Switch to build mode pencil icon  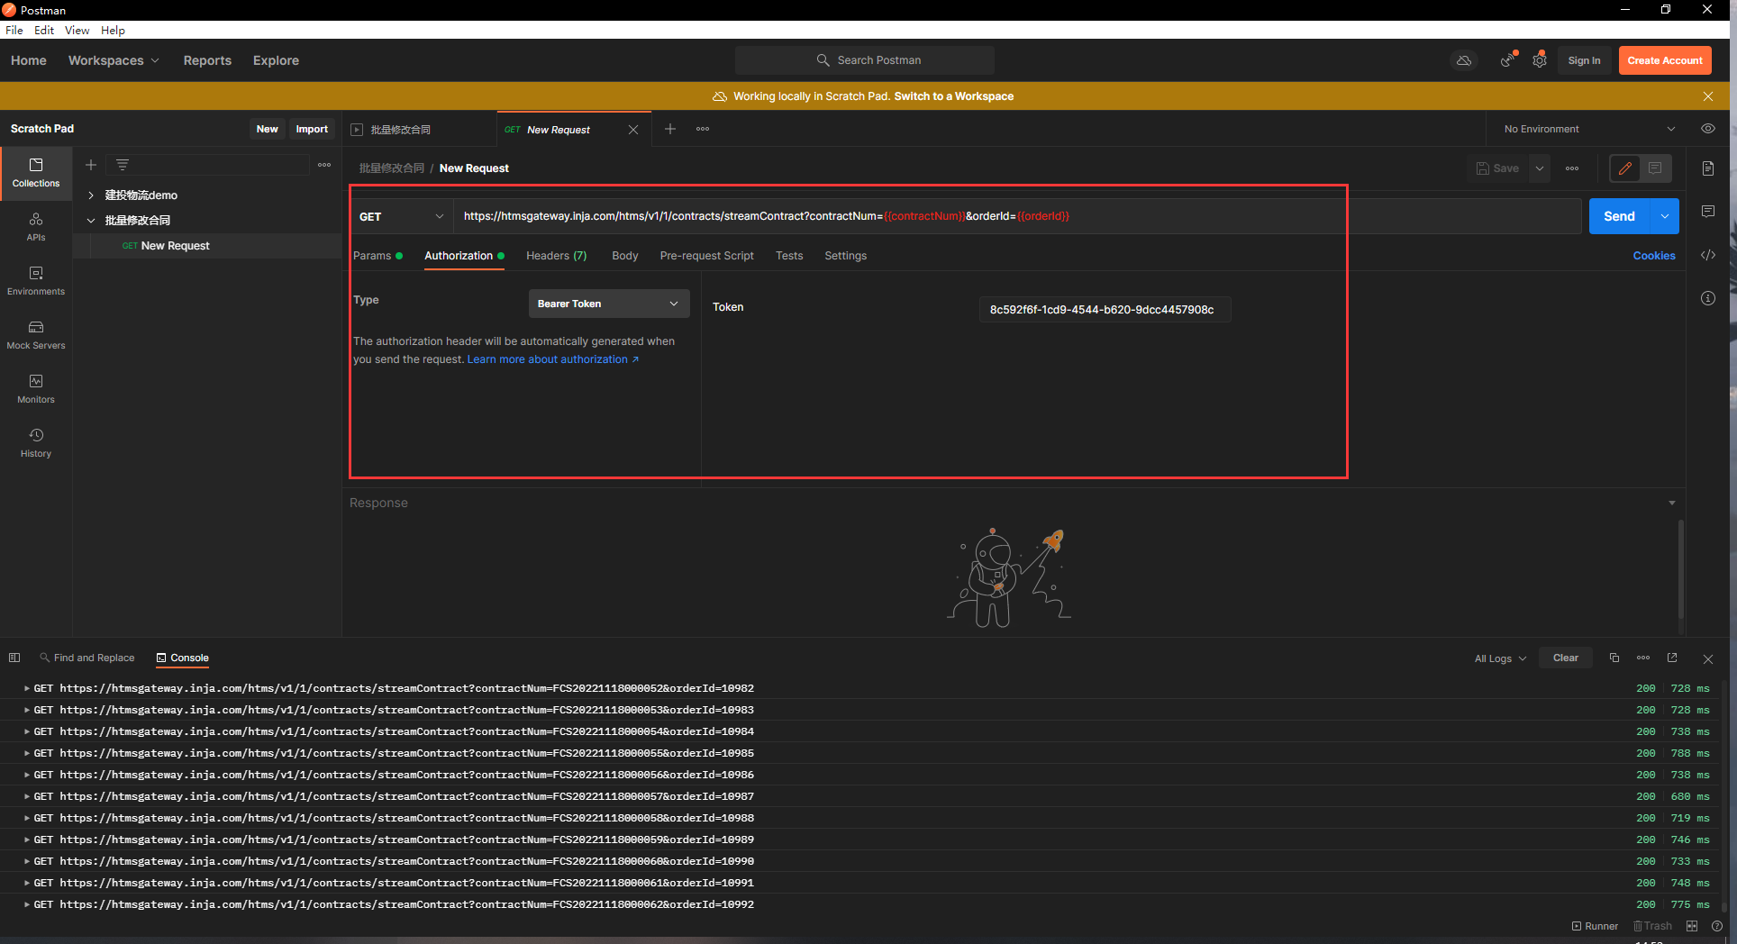coord(1625,168)
